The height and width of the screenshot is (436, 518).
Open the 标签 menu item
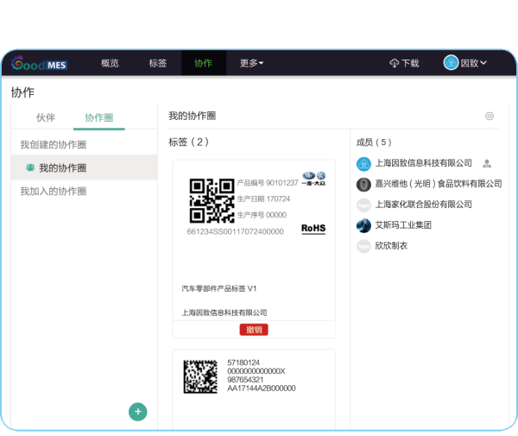157,63
